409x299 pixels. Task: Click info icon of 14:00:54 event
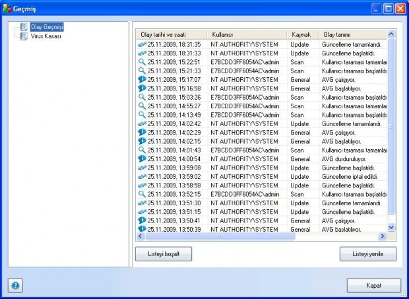point(142,159)
